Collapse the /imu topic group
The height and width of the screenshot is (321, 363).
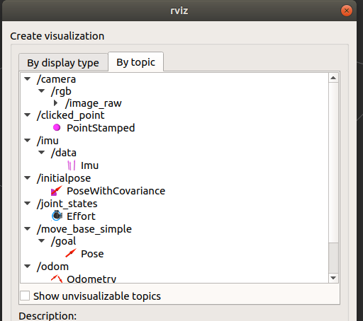(x=28, y=141)
